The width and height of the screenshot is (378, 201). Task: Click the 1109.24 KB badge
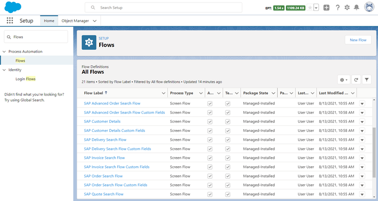pos(296,8)
